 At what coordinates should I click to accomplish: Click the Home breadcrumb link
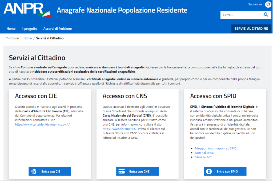27,38
